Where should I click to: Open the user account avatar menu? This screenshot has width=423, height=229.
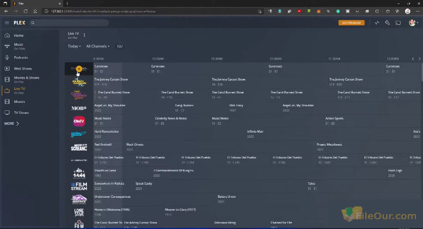click(413, 23)
